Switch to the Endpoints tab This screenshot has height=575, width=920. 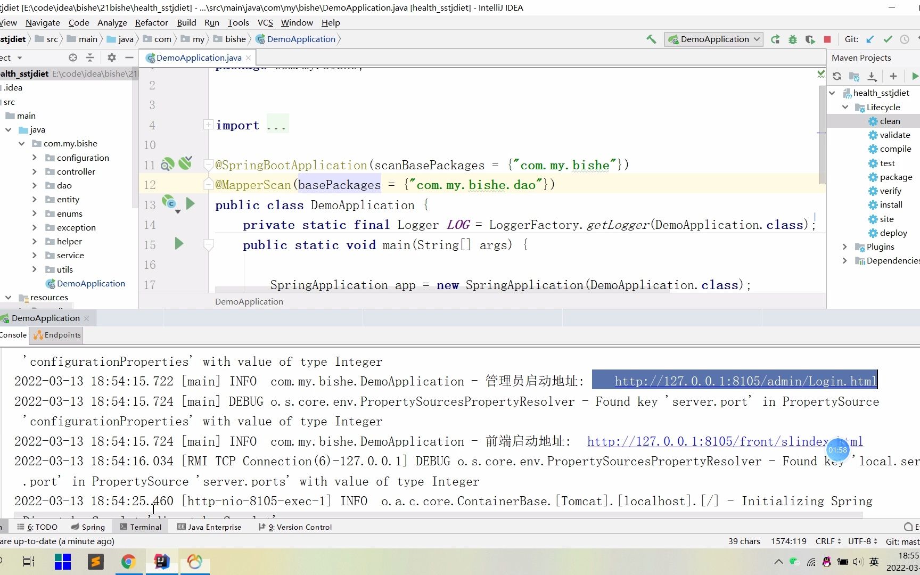[57, 335]
